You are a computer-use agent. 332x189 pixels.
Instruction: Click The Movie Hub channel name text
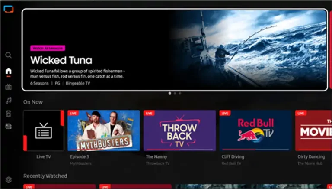click(x=310, y=163)
